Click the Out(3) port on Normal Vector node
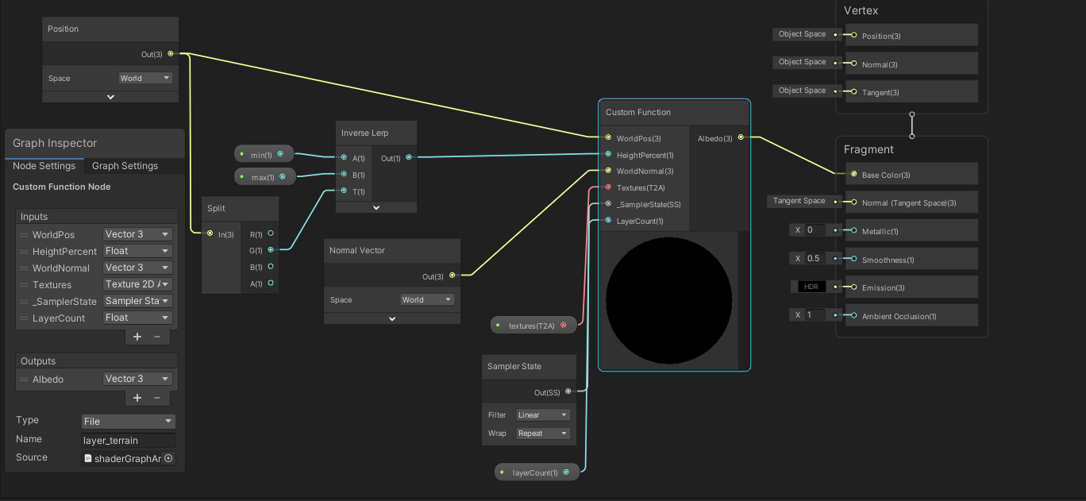This screenshot has width=1086, height=501. (452, 277)
